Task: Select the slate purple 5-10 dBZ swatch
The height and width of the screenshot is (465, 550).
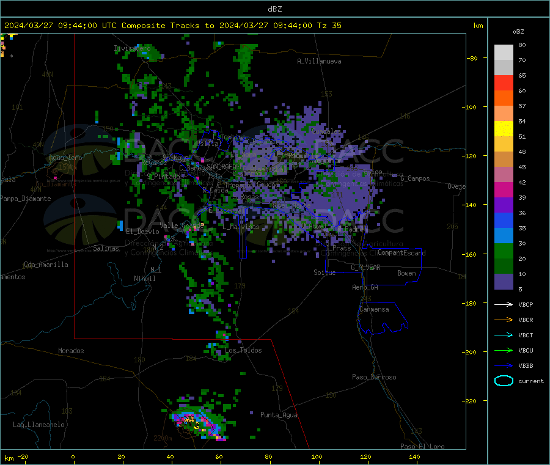Action: [504, 282]
